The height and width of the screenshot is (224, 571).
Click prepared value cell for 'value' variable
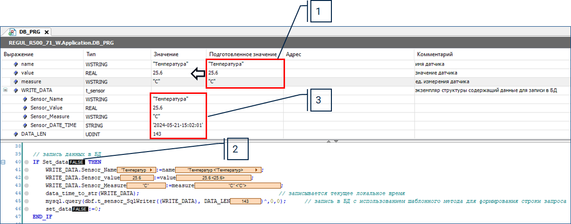(245, 73)
